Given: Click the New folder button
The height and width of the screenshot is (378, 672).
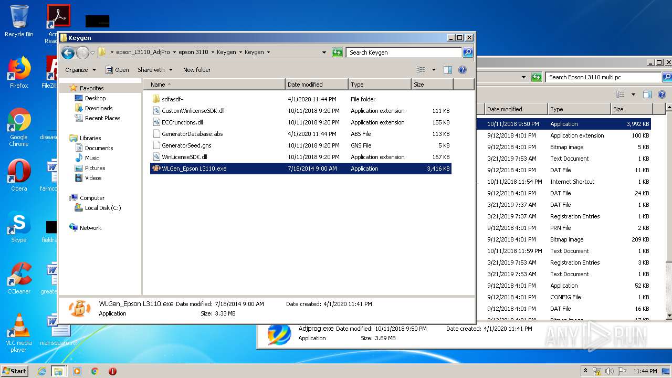Looking at the screenshot, I should 197,70.
